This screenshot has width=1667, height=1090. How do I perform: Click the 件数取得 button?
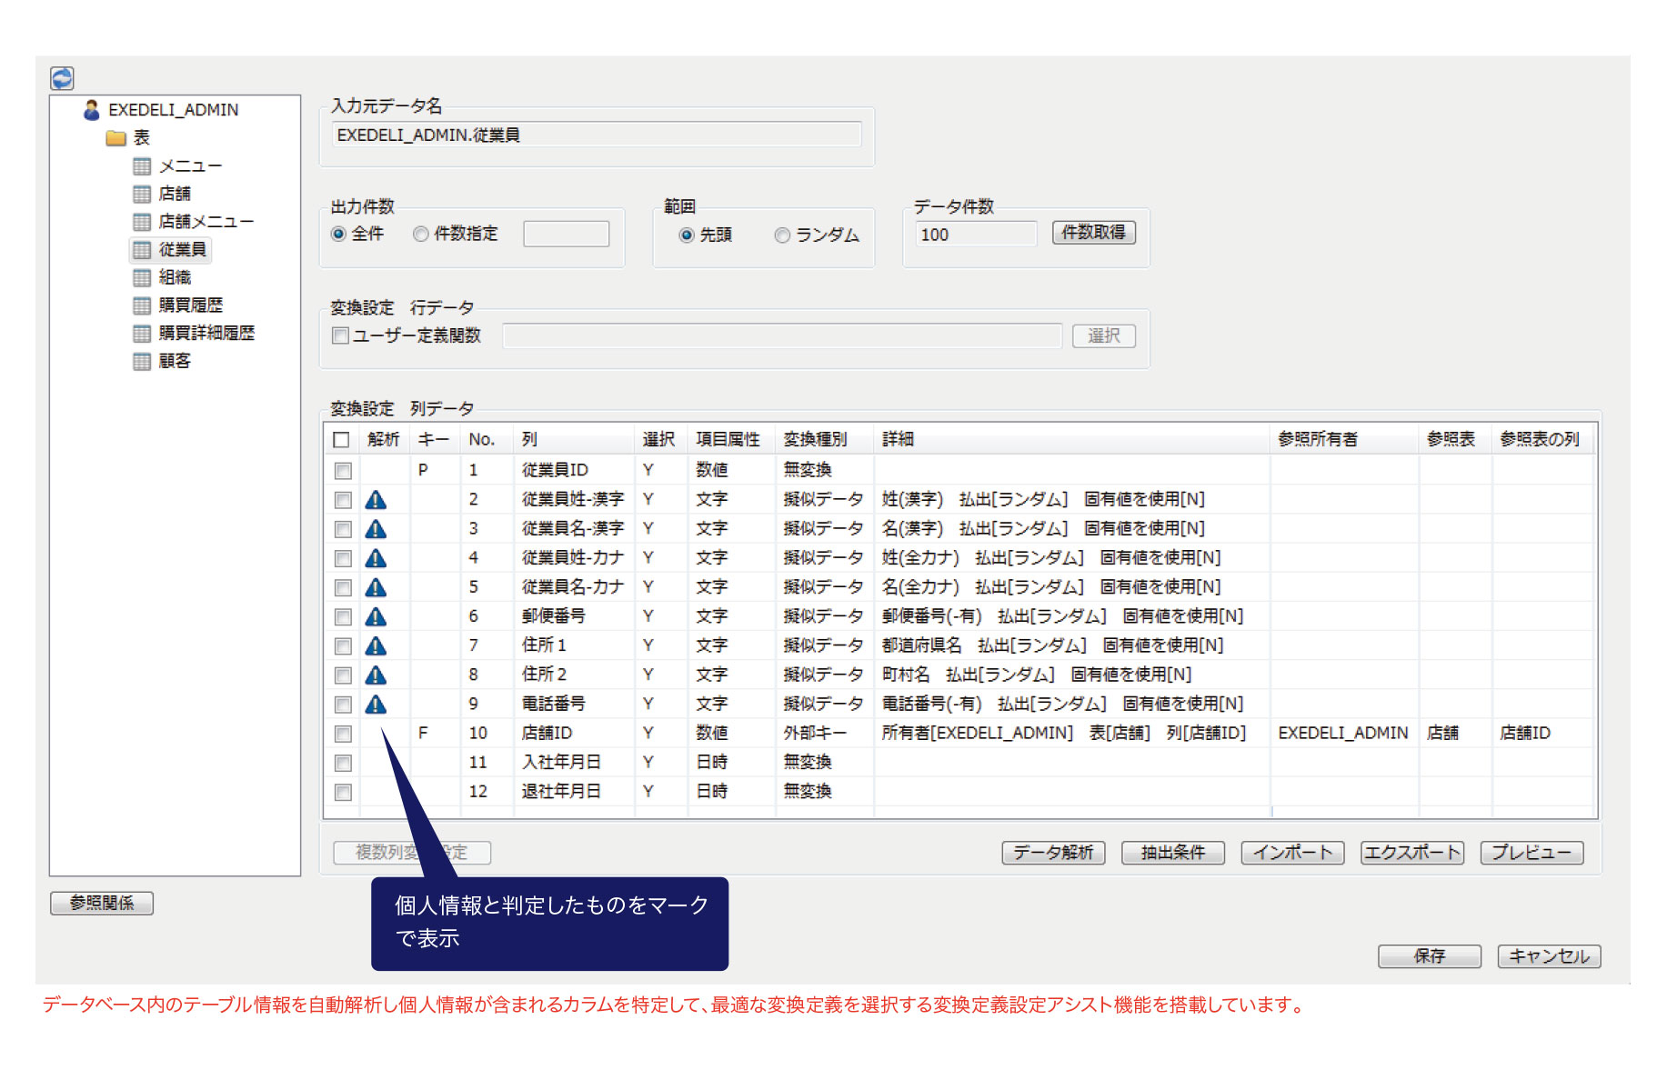pos(1093,233)
